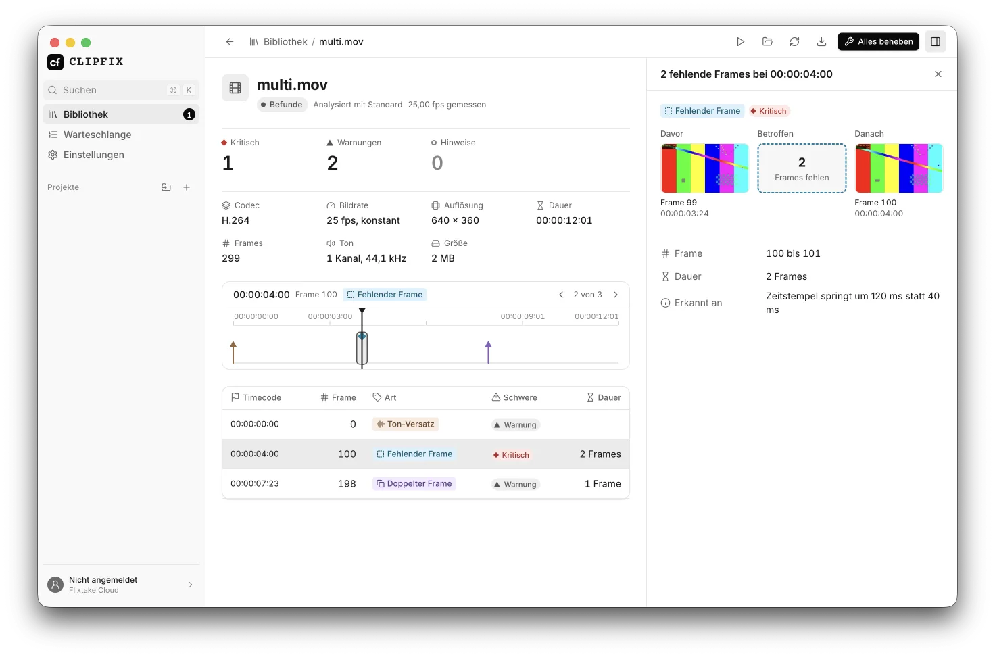The image size is (995, 657).
Task: Expand the Nicht angemeldet account row
Action: point(122,585)
